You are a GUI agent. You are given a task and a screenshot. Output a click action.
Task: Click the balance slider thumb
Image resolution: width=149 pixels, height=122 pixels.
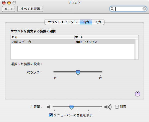tap(78, 73)
